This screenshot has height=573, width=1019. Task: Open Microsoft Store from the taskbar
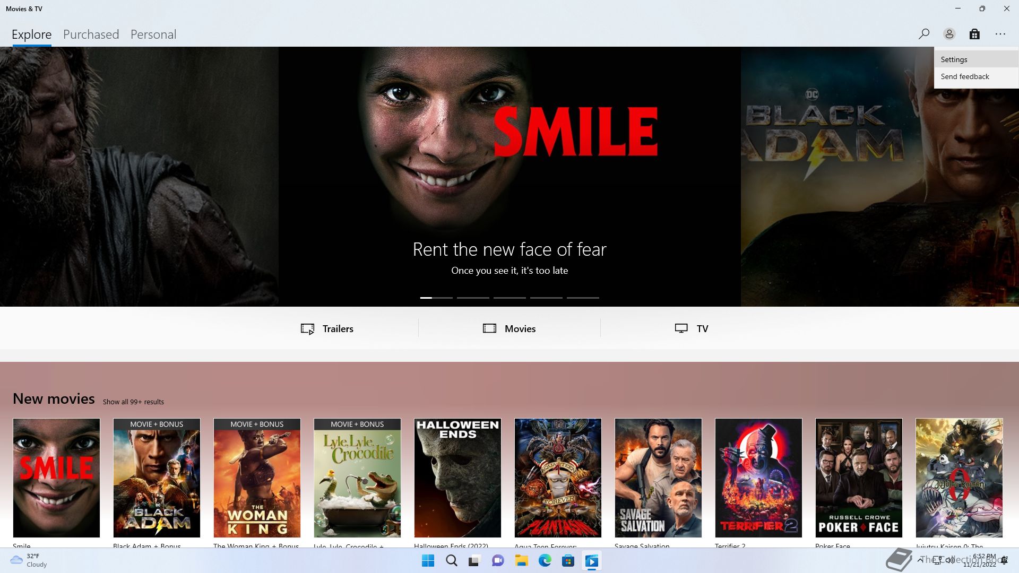point(568,561)
